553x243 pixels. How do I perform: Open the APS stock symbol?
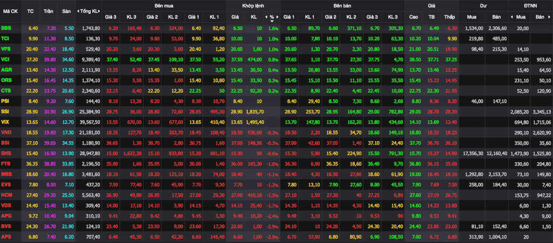(6, 237)
